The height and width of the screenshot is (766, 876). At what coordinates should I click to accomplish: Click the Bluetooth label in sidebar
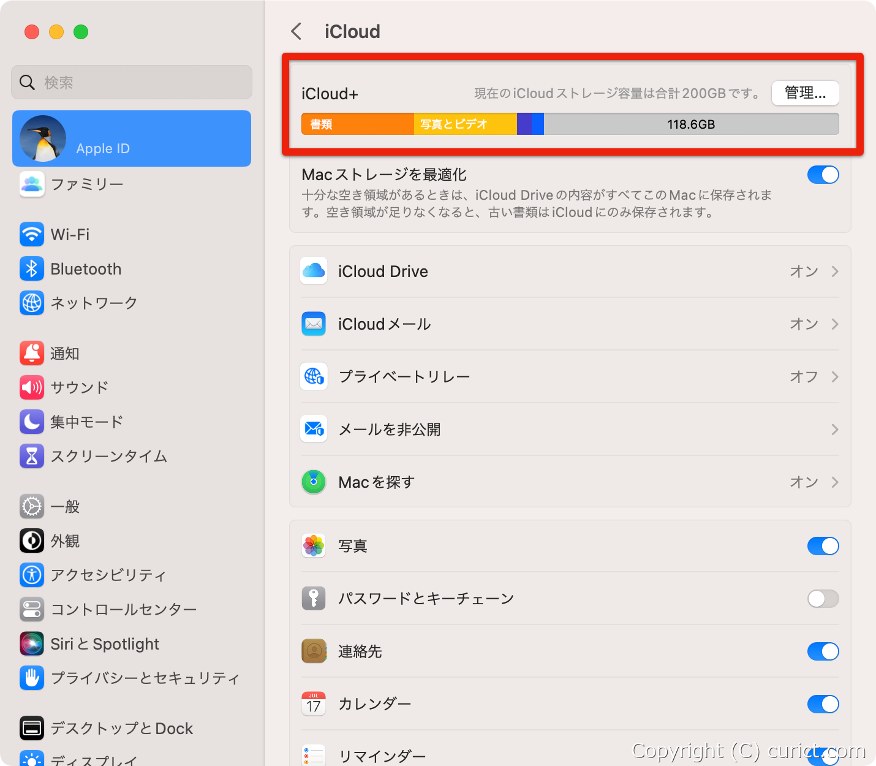(x=86, y=269)
